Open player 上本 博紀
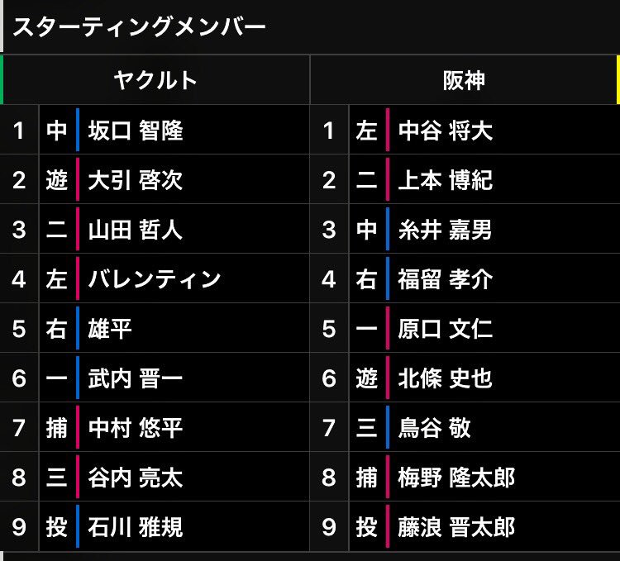Viewport: 620px width, 561px height. tap(446, 180)
